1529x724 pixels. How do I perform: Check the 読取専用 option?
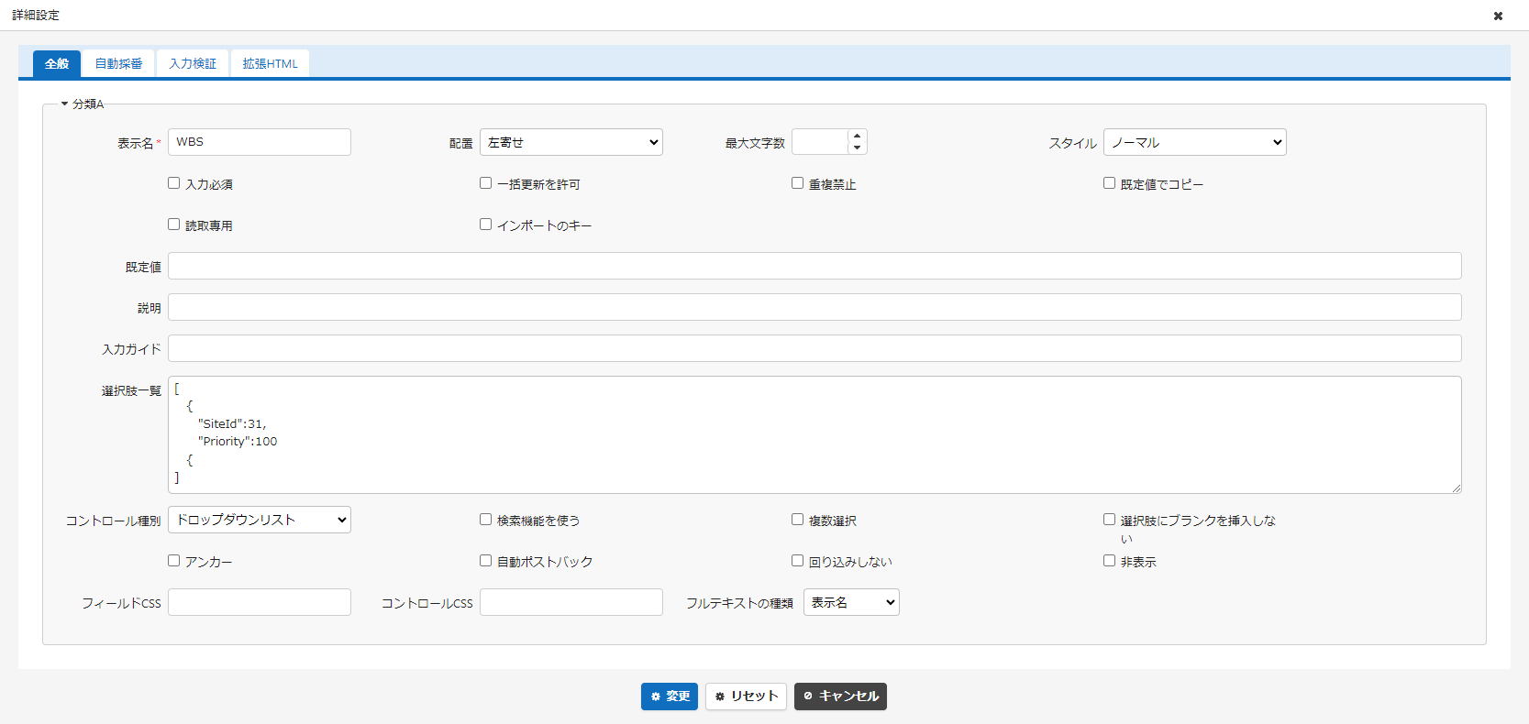click(x=173, y=225)
